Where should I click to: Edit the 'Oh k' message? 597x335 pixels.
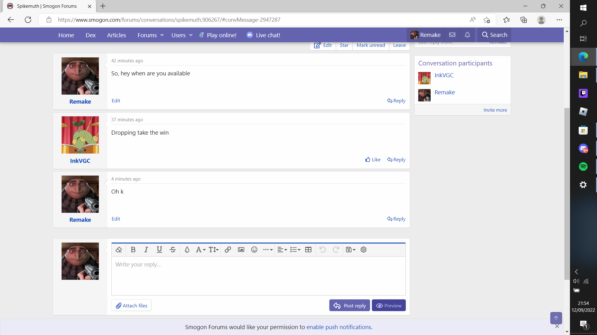click(x=116, y=219)
